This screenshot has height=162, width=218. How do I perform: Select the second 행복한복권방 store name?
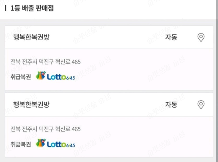pyautogui.click(x=31, y=105)
